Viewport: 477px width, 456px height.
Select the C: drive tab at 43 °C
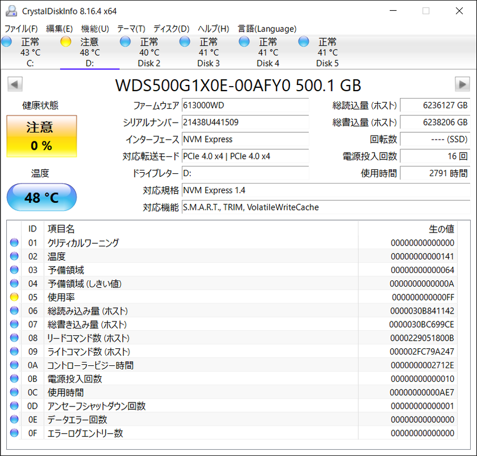(30, 52)
